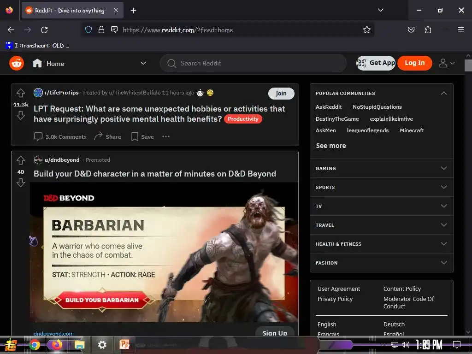Open the transheart bookmark in bookmarks bar
Viewport: 472px width, 354px height.
pyautogui.click(x=38, y=46)
